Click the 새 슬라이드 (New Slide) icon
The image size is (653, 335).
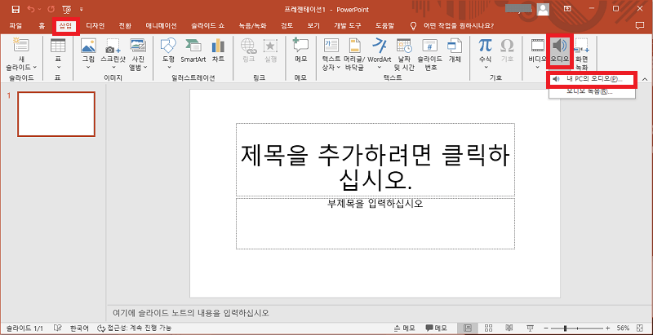(x=21, y=46)
